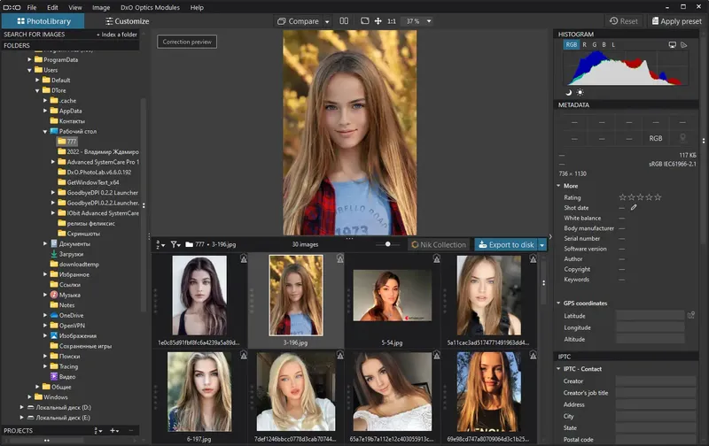Toggle the R channel in histogram
Image resolution: width=709 pixels, height=446 pixels.
tap(586, 43)
